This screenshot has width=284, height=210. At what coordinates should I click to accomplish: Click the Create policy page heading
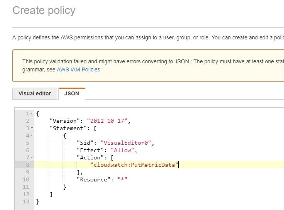click(x=44, y=10)
